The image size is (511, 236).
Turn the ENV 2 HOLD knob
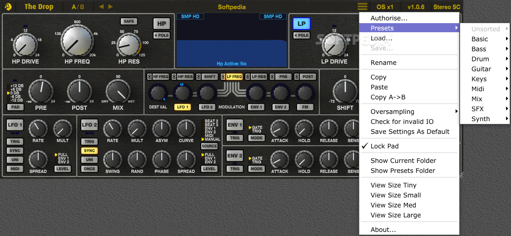304,159
